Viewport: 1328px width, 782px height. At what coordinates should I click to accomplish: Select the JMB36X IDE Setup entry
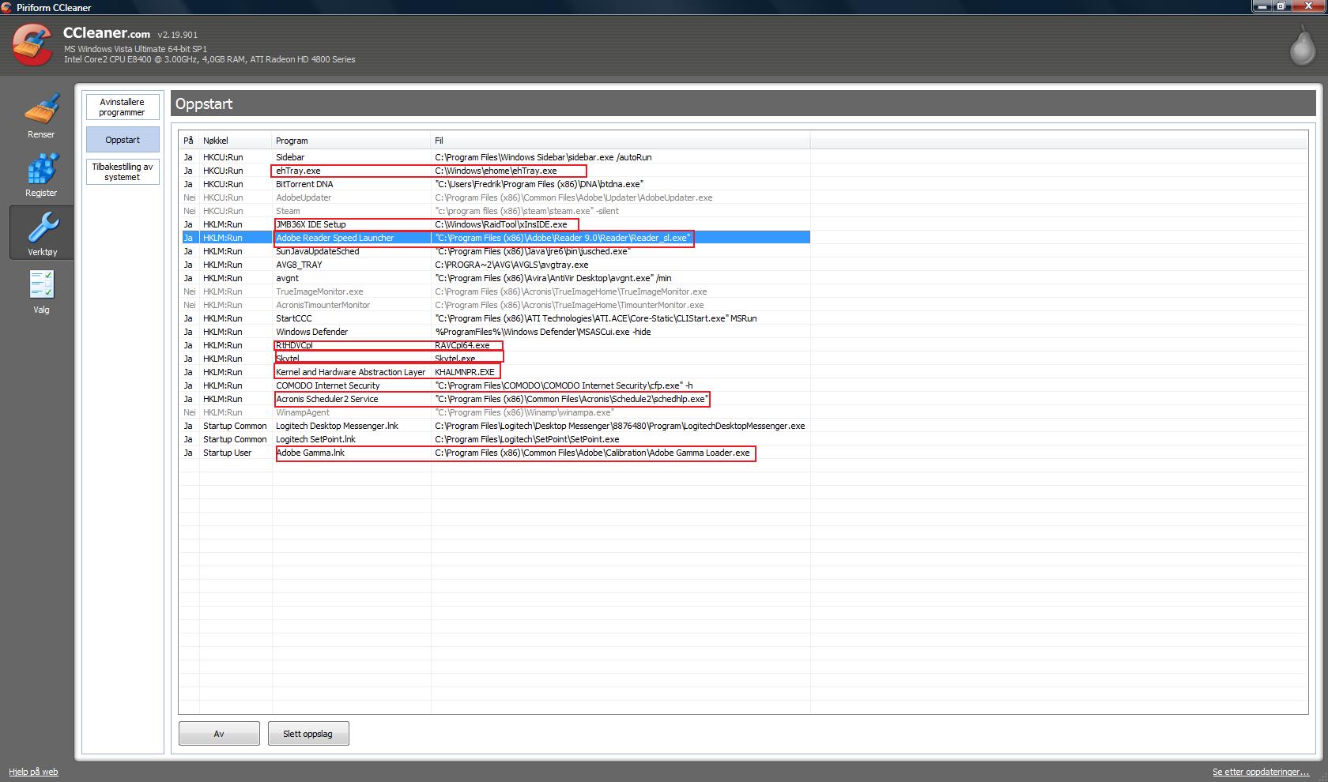[495, 224]
